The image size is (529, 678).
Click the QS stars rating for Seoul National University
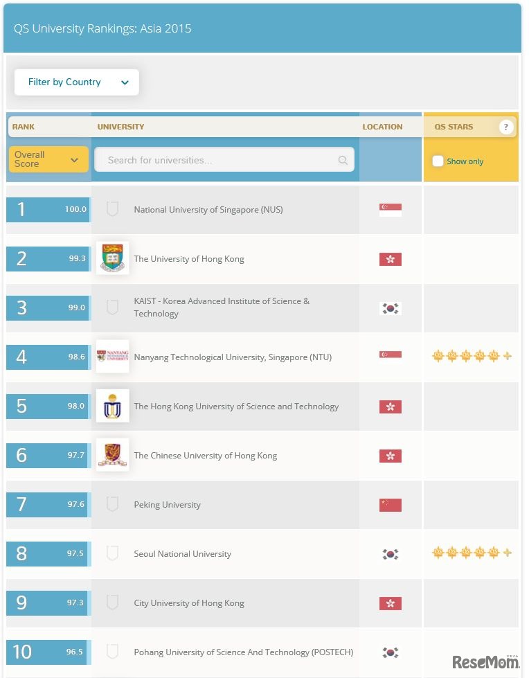[x=472, y=552]
